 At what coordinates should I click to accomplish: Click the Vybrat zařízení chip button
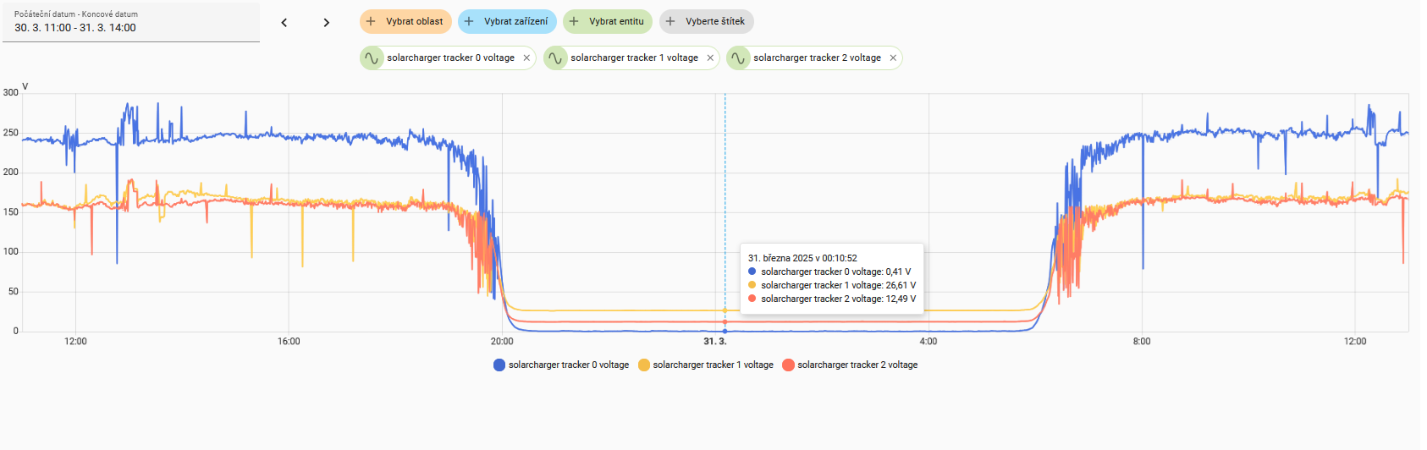tap(507, 22)
